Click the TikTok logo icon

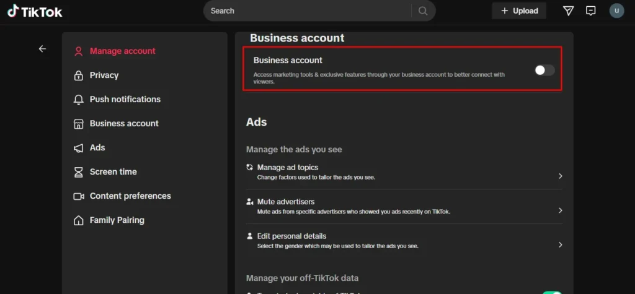tap(13, 11)
